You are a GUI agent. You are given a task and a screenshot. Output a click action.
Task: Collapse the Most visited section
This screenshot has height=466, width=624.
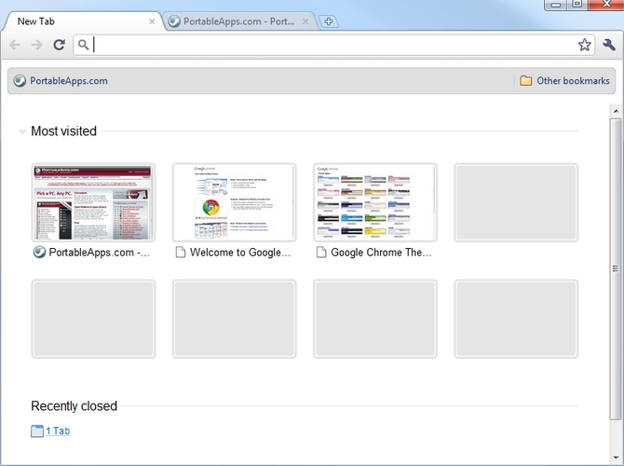(22, 132)
